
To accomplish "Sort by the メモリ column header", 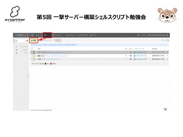I will (131, 49).
